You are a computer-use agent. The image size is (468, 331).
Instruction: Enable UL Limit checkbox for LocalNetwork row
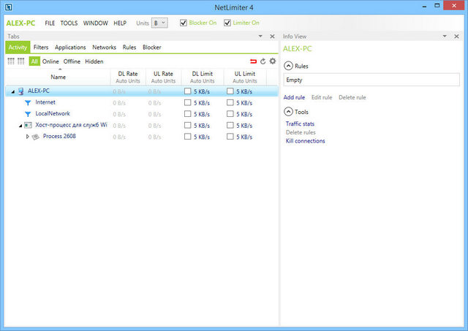pyautogui.click(x=230, y=114)
